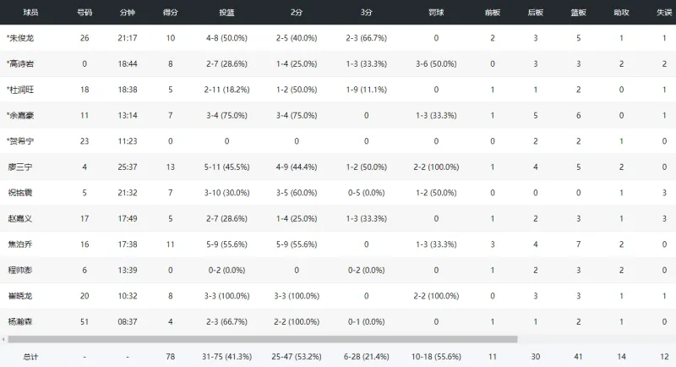
Task: Open player 朱俊龙's name link
Action: point(22,39)
